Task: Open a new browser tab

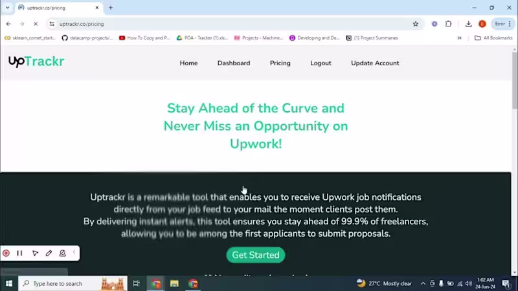Action: [x=111, y=8]
